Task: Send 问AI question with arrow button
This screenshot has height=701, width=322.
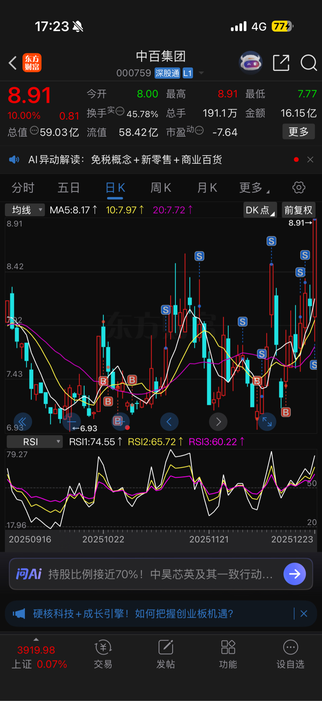Action: point(295,574)
